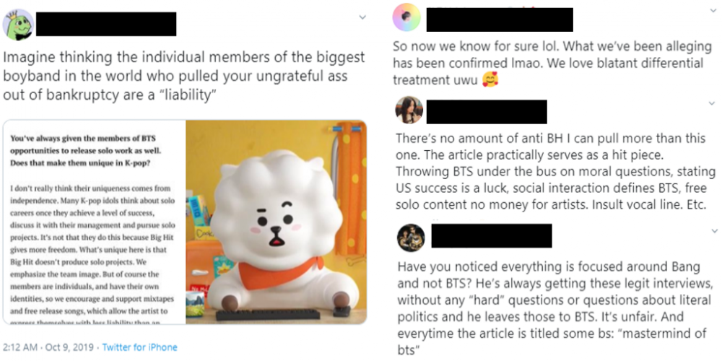Follow the 'Twitter for iPhone' link
Image resolution: width=722 pixels, height=361 pixels.
click(x=139, y=347)
